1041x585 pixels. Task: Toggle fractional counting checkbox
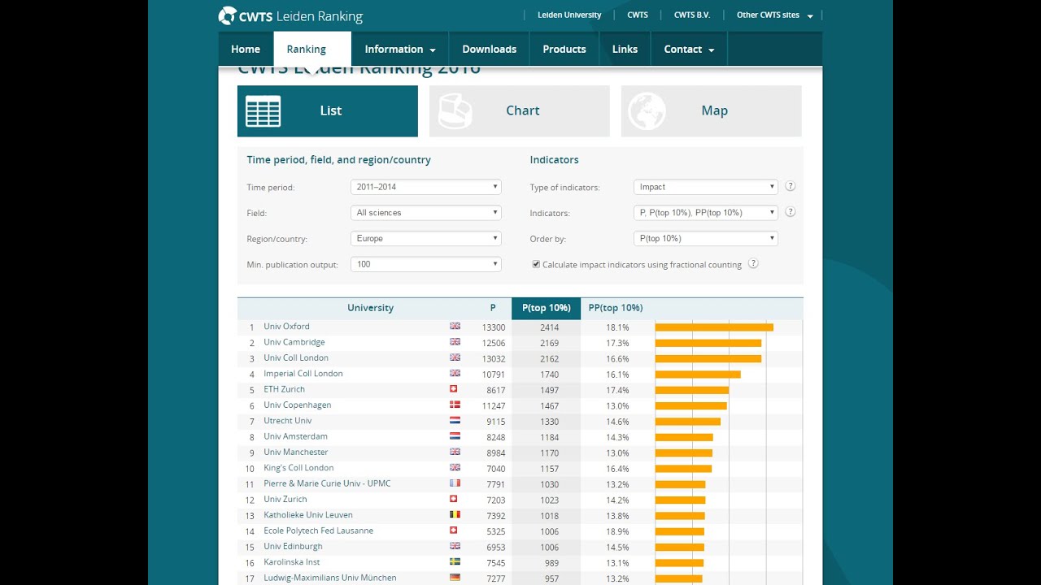(536, 264)
